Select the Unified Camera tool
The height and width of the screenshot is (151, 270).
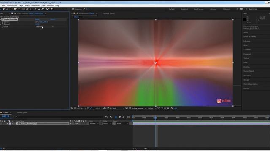coord(15,9)
